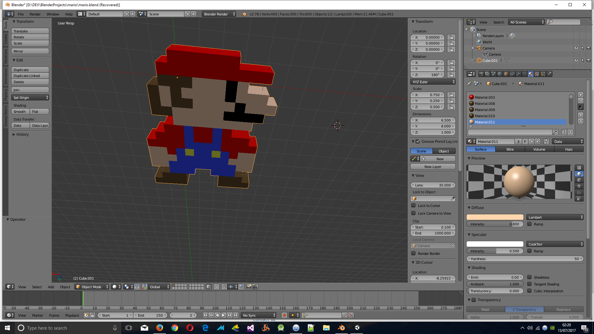Enable Lock Camera to View checkbox
This screenshot has width=594, height=334.
pos(413,213)
